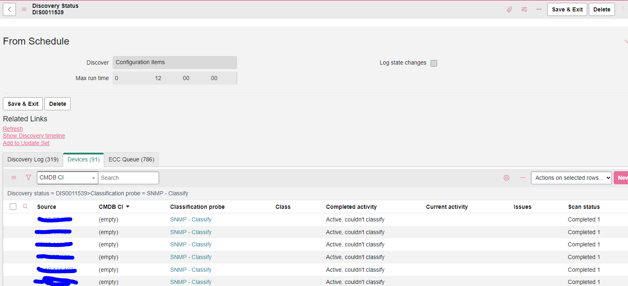The image size is (628, 286).
Task: Open personalize form settings icon
Action: click(524, 9)
